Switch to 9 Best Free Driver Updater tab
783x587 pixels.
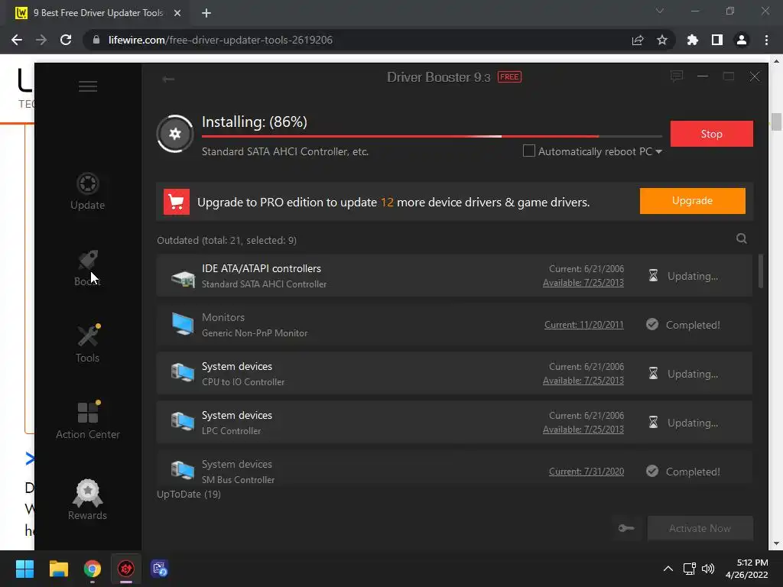pyautogui.click(x=98, y=13)
